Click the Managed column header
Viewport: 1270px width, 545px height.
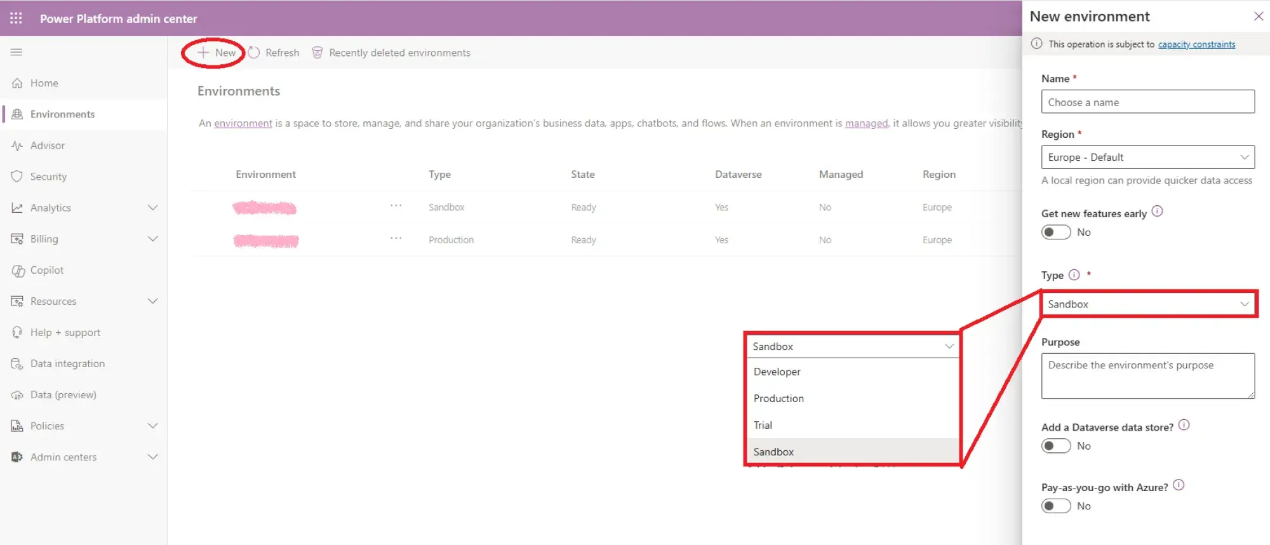841,175
